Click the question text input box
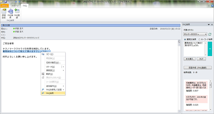The image size is (214, 114). tap(194, 49)
